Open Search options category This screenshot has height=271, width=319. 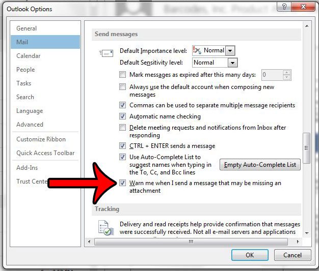coord(45,97)
